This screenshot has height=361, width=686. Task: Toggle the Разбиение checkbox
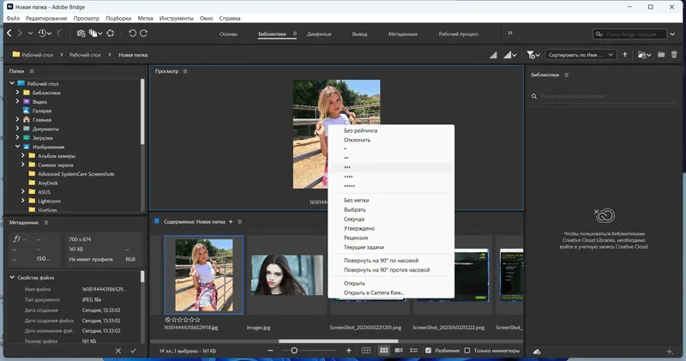(429, 351)
